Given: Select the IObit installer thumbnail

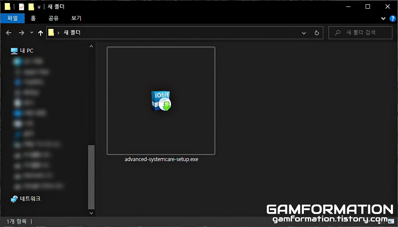Looking at the screenshot, I should (x=161, y=101).
